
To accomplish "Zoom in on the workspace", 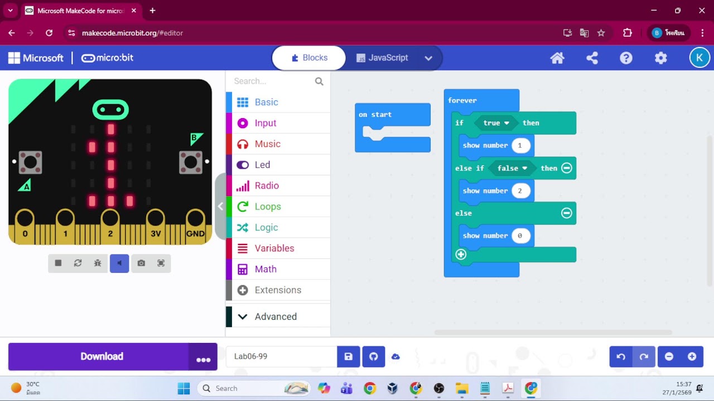I will pyautogui.click(x=692, y=356).
